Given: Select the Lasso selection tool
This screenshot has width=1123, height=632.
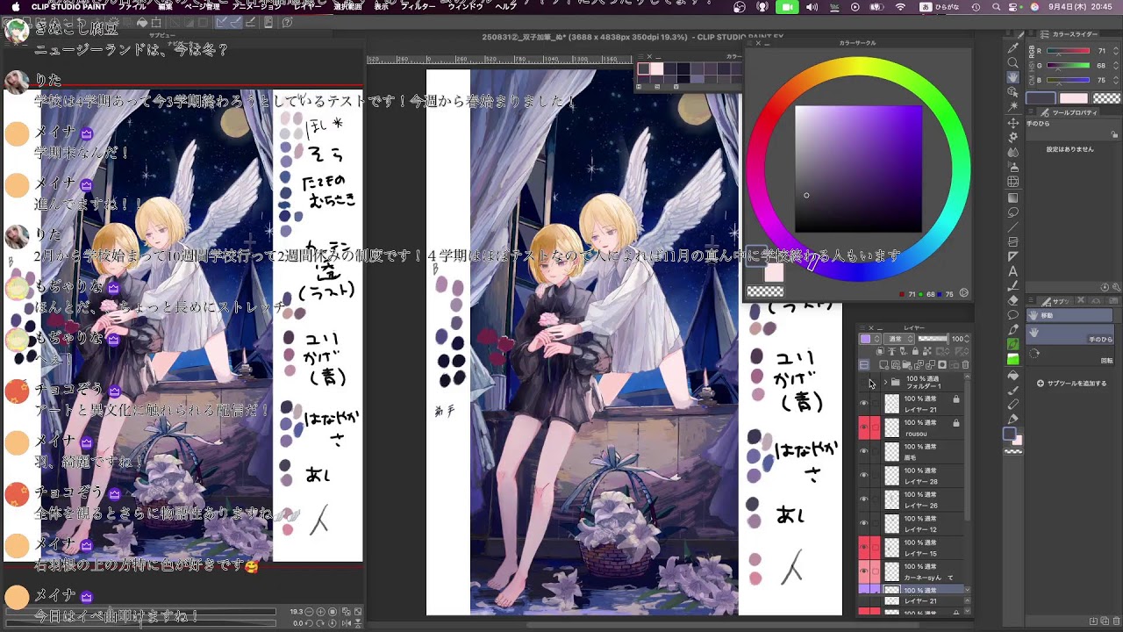Looking at the screenshot, I should pyautogui.click(x=1013, y=212).
